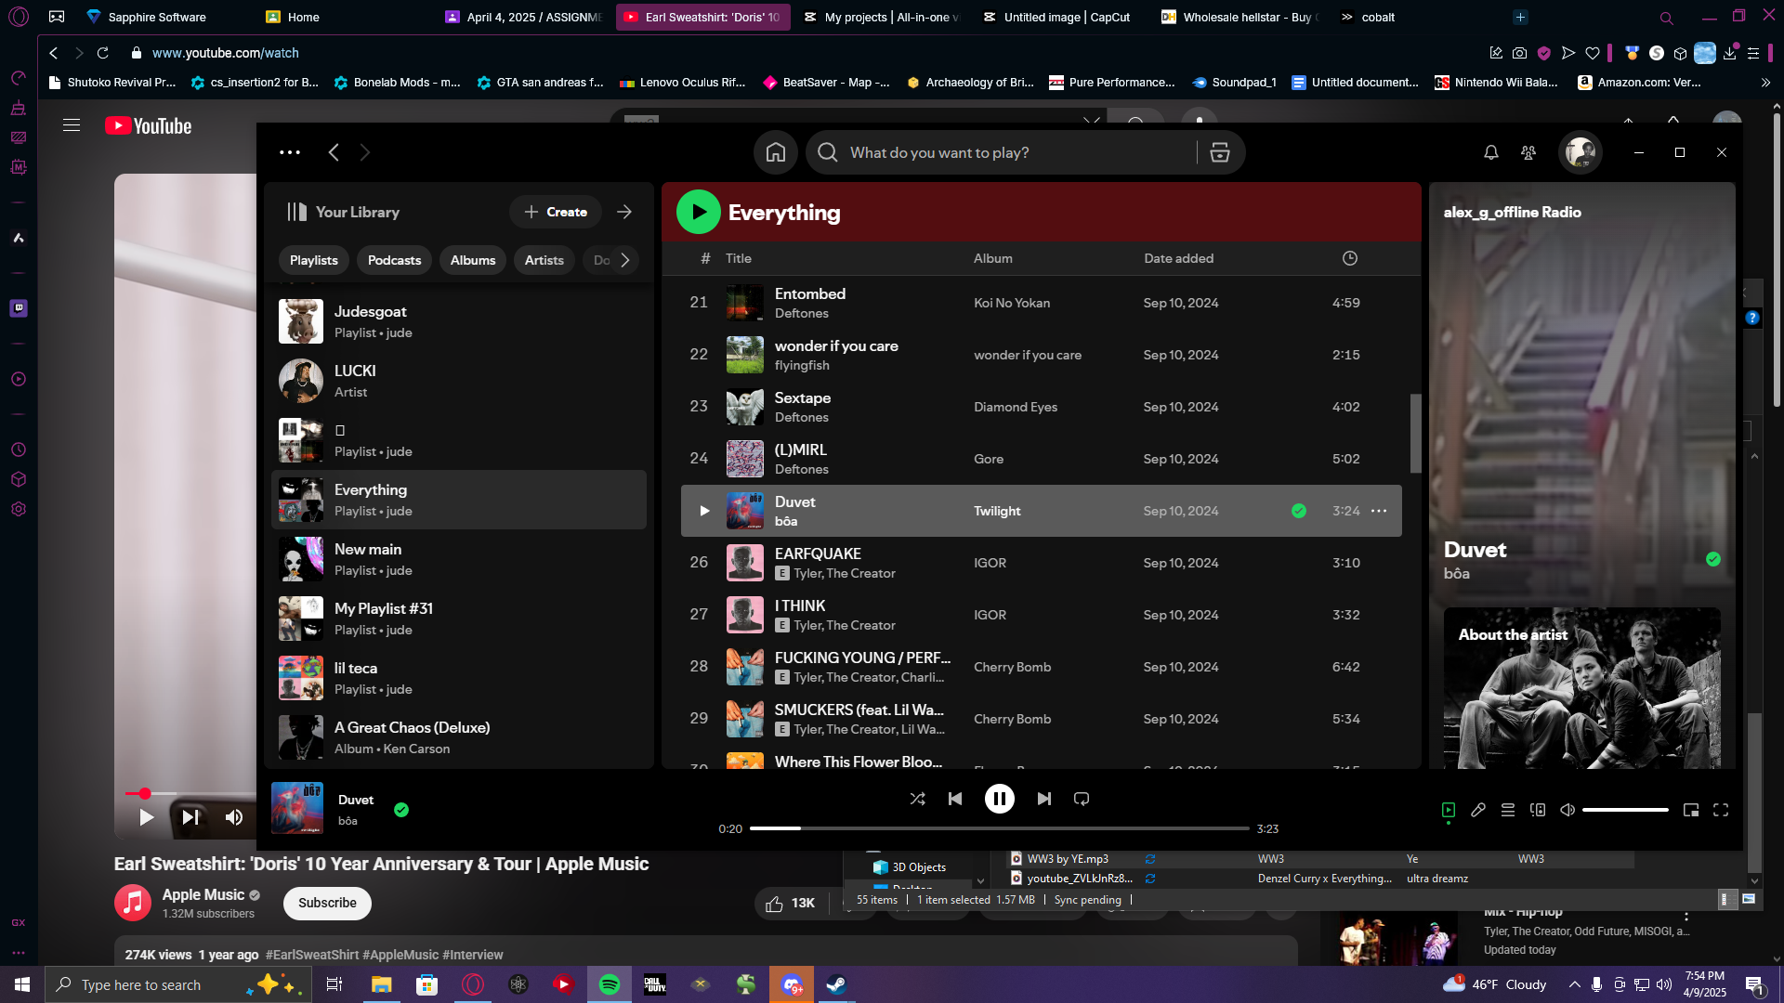Adjust the Spotify volume slider
The height and width of the screenshot is (1003, 1784).
(x=1625, y=810)
